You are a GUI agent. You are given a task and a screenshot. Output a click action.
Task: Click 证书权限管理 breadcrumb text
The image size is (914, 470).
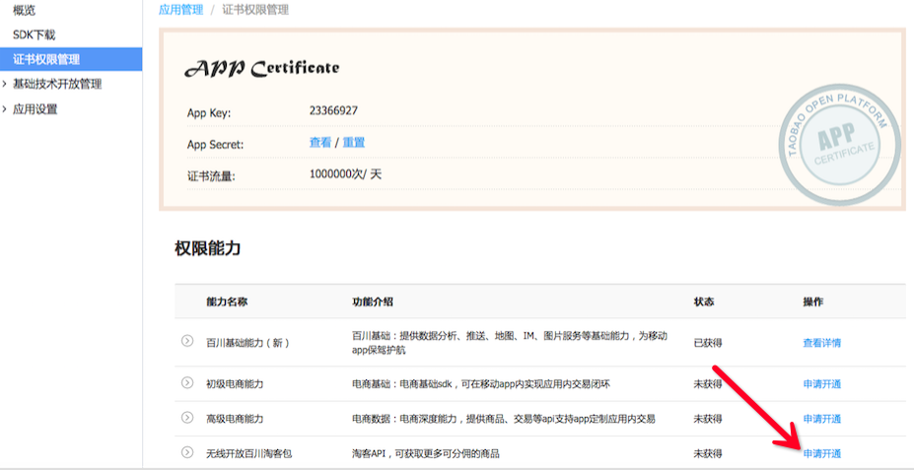point(255,10)
